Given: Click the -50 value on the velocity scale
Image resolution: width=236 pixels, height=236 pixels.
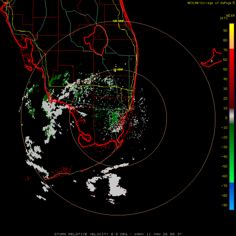Looking at the screenshot, I should (x=224, y=167).
